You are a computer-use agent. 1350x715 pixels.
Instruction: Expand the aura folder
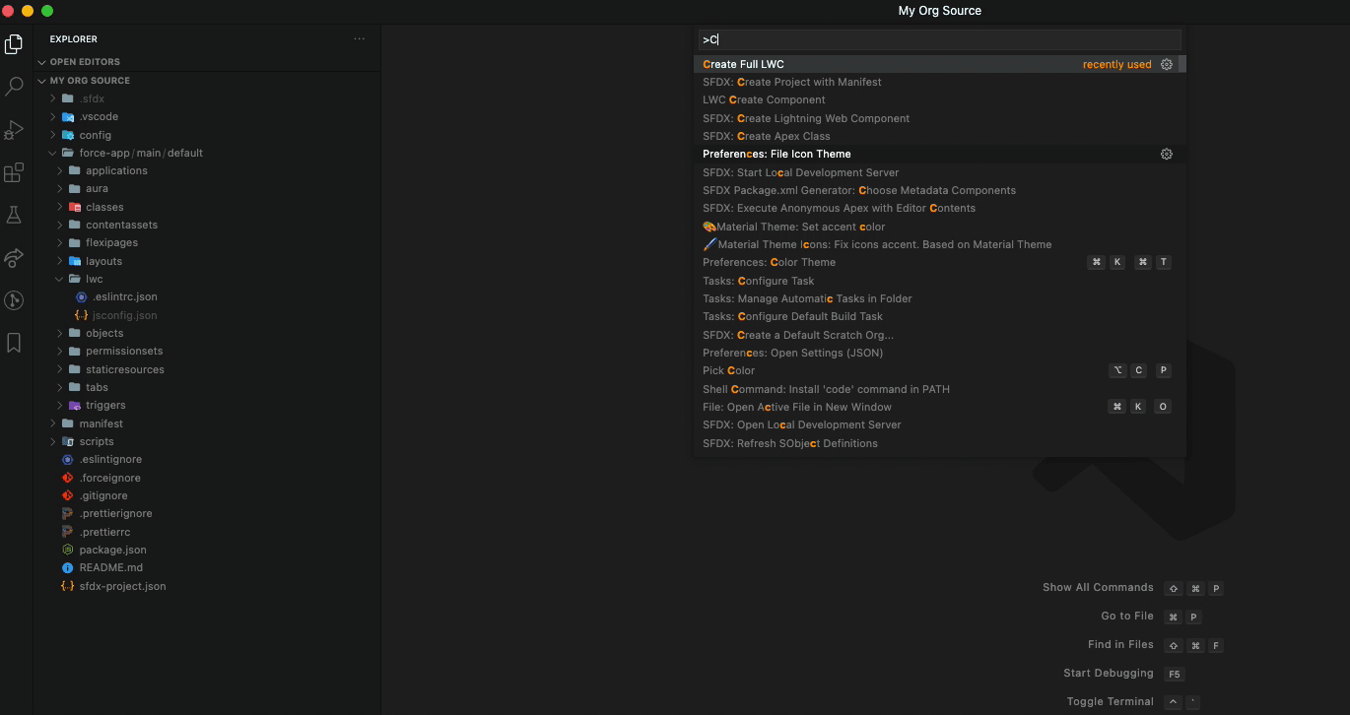point(60,188)
